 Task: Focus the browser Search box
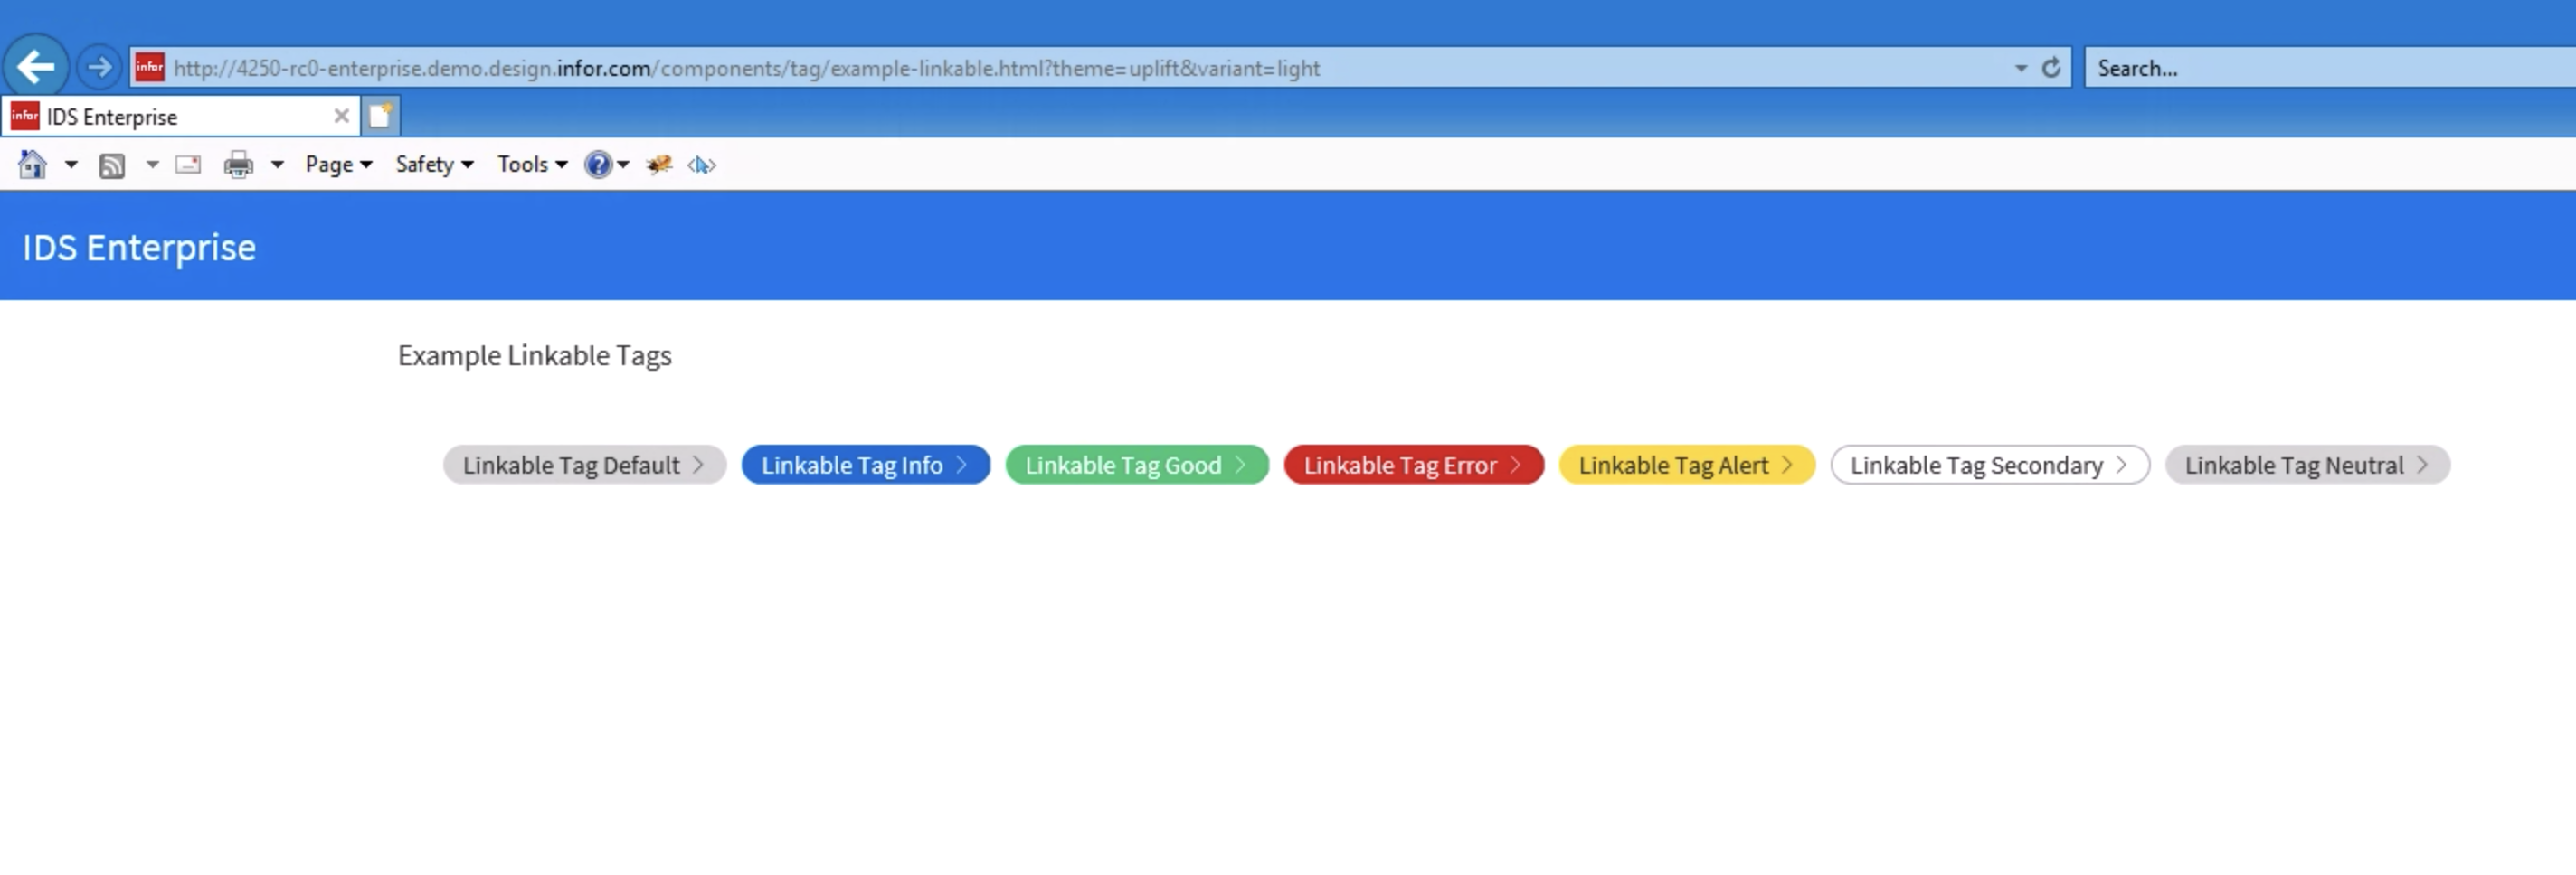pyautogui.click(x=2330, y=68)
